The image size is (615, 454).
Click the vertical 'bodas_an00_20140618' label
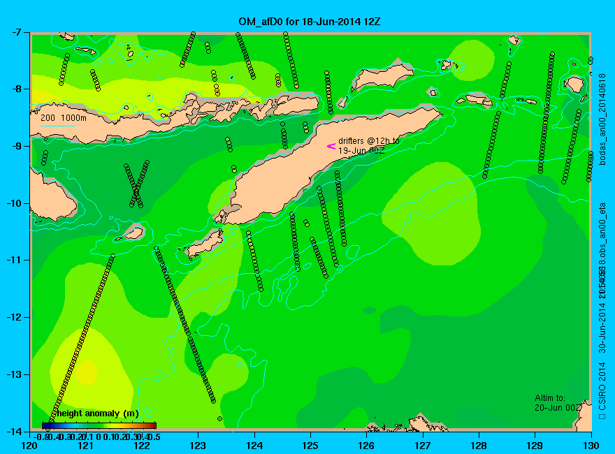click(602, 119)
